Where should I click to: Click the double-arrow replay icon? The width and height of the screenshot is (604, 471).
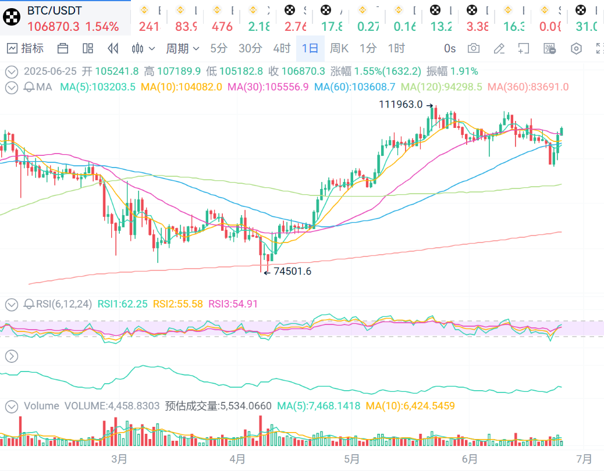pyautogui.click(x=113, y=48)
